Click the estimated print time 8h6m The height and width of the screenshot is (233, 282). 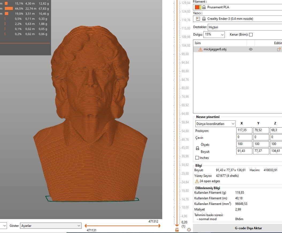pos(239,219)
